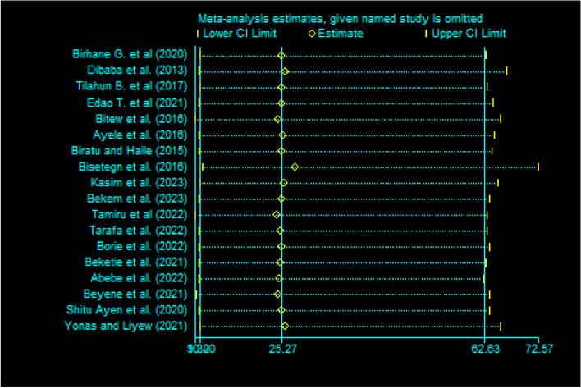Click the estimate diamond on the Abebe et al. row
The image size is (581, 388).
click(279, 278)
